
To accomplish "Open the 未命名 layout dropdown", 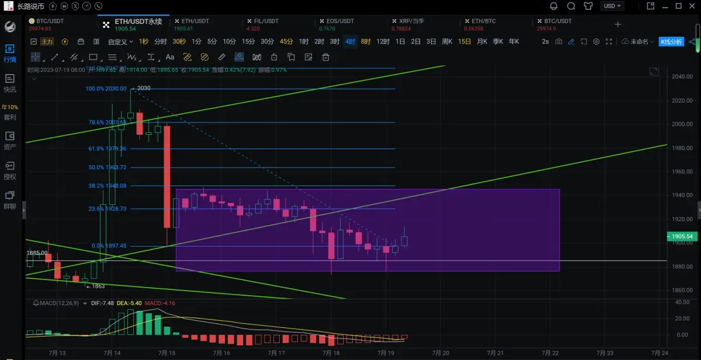I will pos(638,42).
